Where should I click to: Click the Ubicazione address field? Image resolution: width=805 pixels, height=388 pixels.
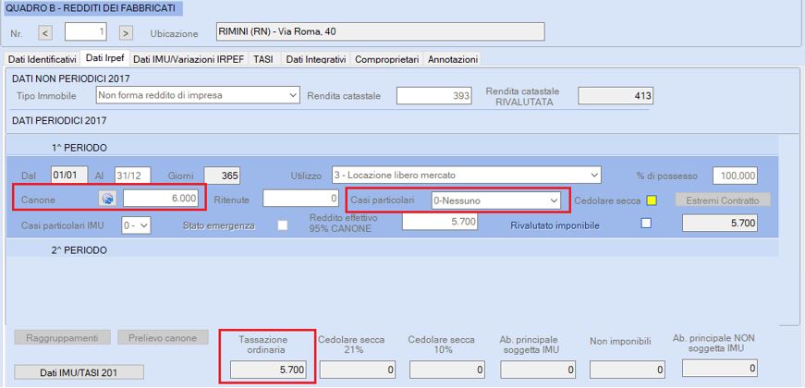pyautogui.click(x=381, y=31)
